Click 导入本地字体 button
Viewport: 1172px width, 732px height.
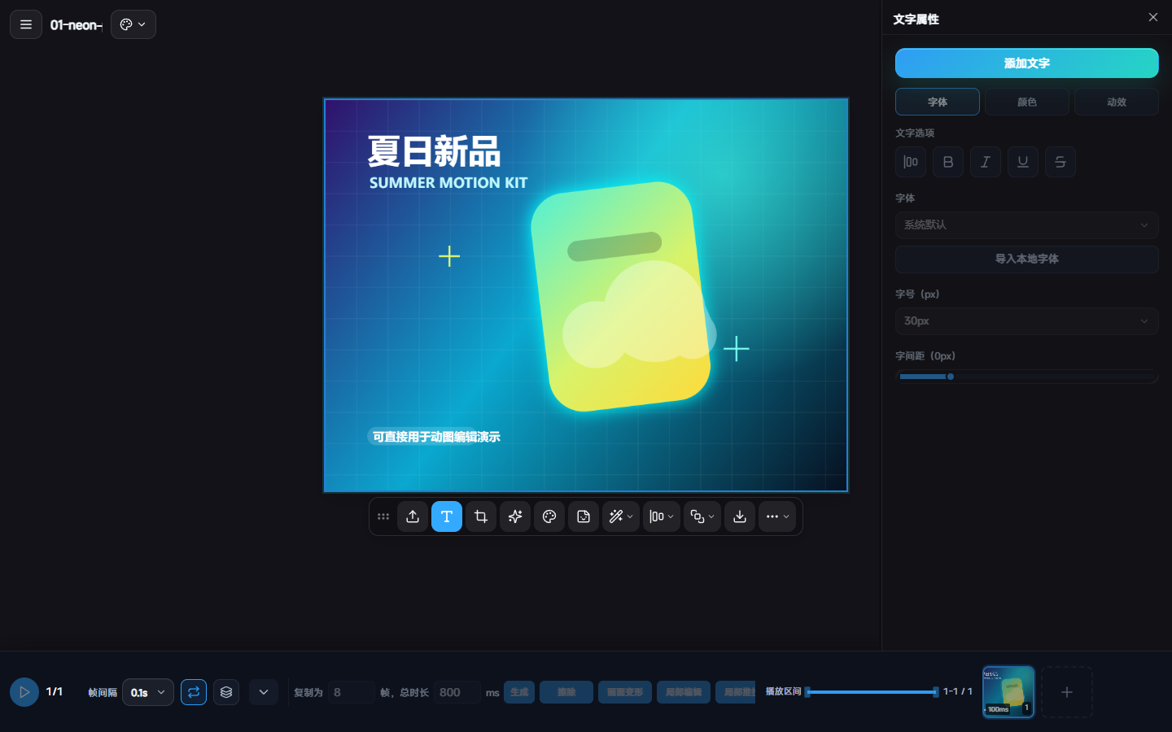tap(1026, 259)
